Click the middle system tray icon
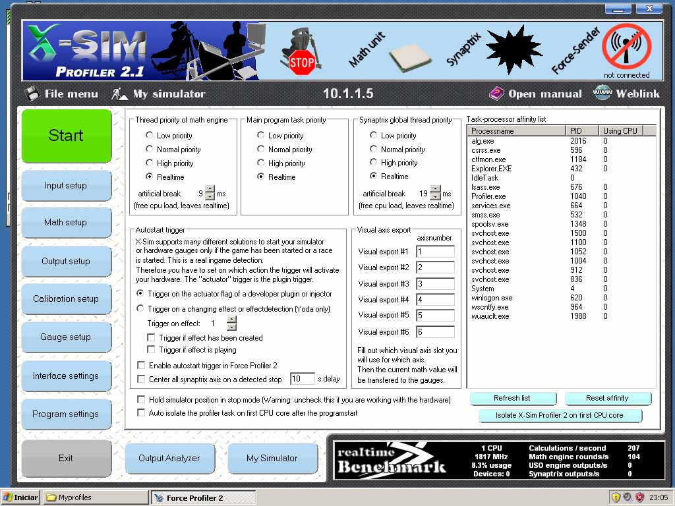Viewport: 675px width, 506px height. pyautogui.click(x=628, y=497)
